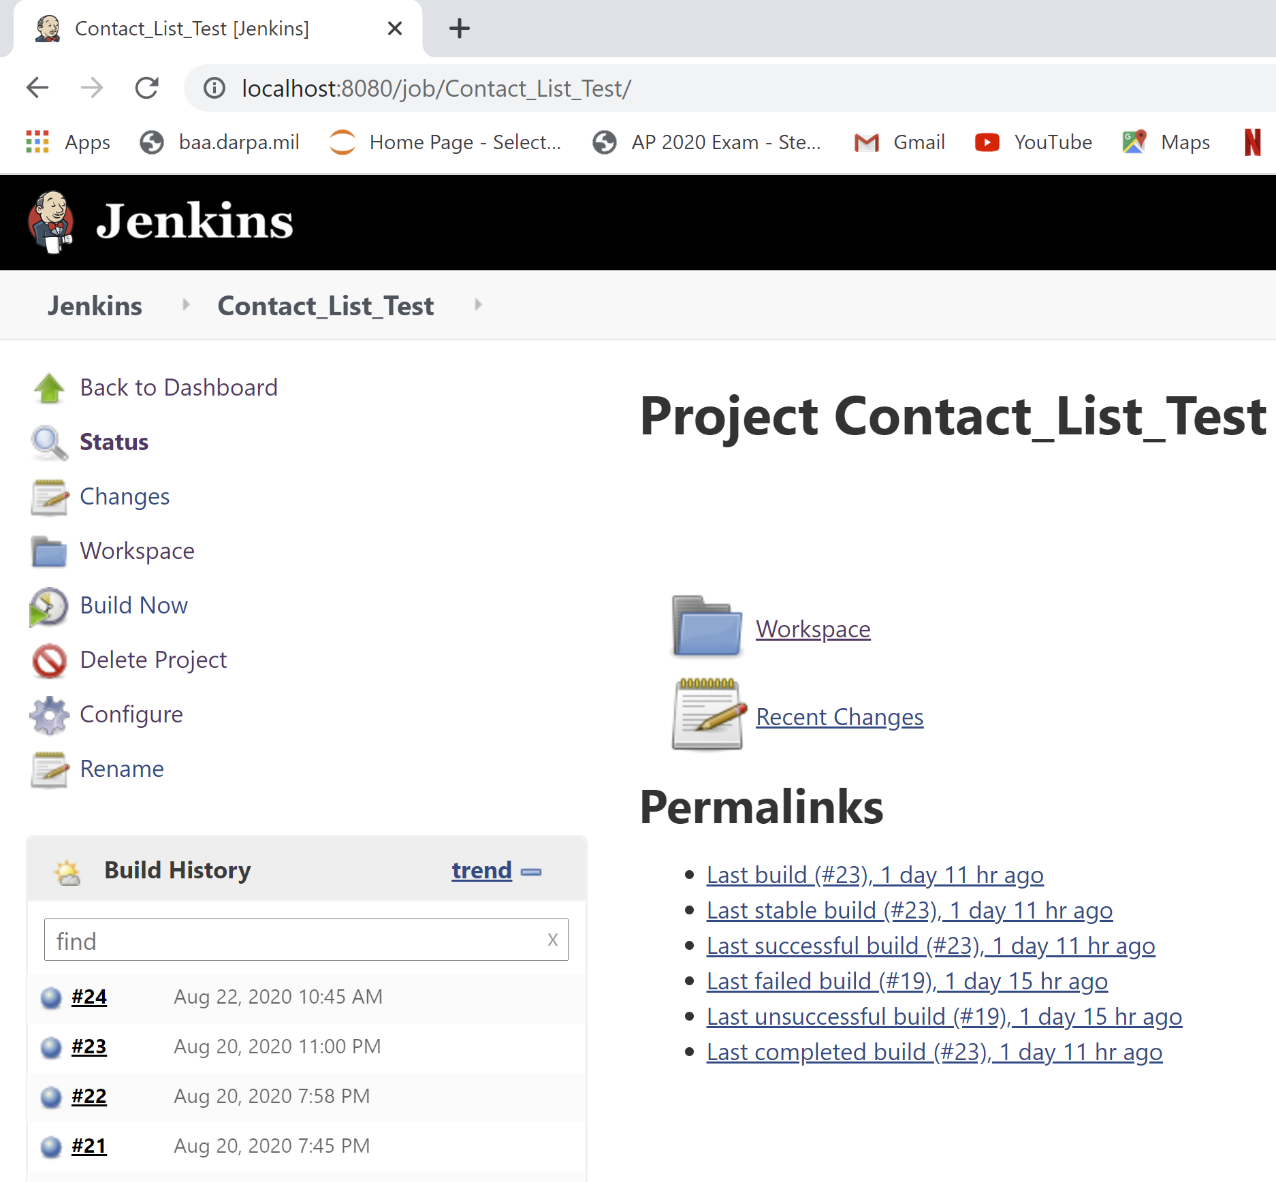
Task: Rename the project via pencil icon
Action: [x=48, y=769]
